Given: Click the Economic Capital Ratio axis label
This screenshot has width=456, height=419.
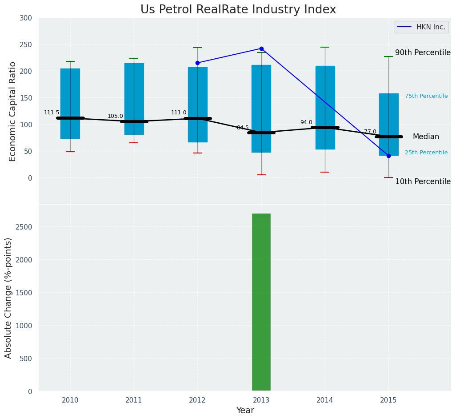Looking at the screenshot, I should pos(13,111).
